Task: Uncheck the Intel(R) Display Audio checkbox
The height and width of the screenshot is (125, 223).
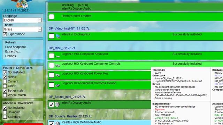Action: pos(52,105)
